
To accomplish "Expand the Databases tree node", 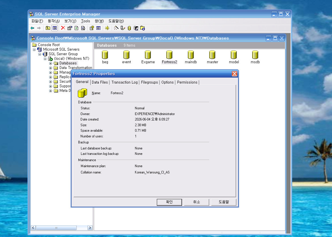I will 50,63.
